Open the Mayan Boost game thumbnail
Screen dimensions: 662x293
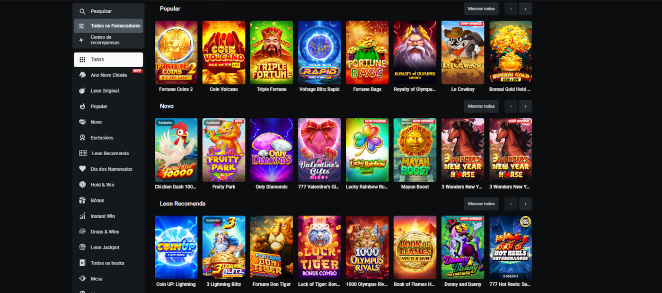click(415, 150)
